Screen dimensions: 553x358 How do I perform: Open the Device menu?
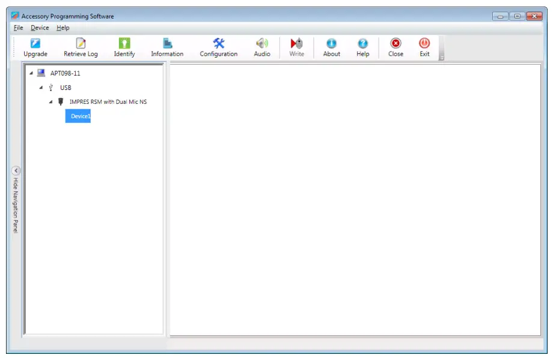pyautogui.click(x=40, y=28)
